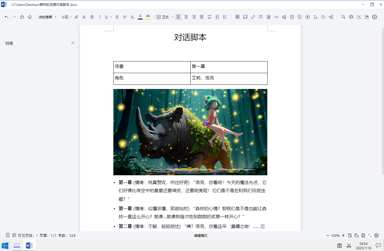This screenshot has width=384, height=251.
Task: Open the 正文 paragraph style dropdown
Action: 165,17
